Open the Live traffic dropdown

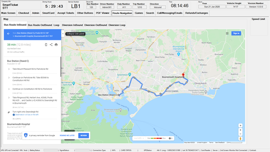point(139,138)
